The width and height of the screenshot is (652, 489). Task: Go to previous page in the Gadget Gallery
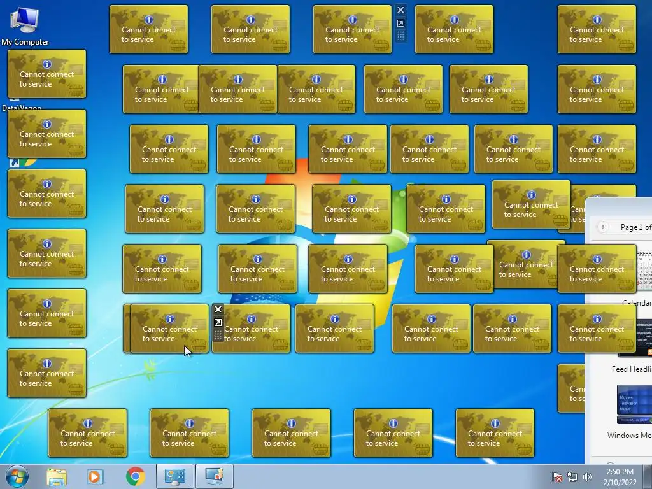point(602,227)
